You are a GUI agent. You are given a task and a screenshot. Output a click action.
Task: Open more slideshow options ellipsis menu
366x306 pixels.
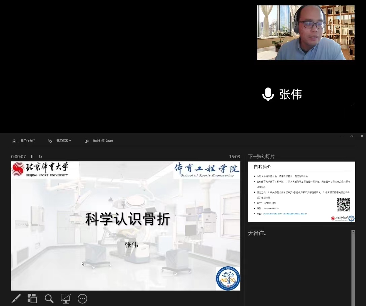click(82, 299)
